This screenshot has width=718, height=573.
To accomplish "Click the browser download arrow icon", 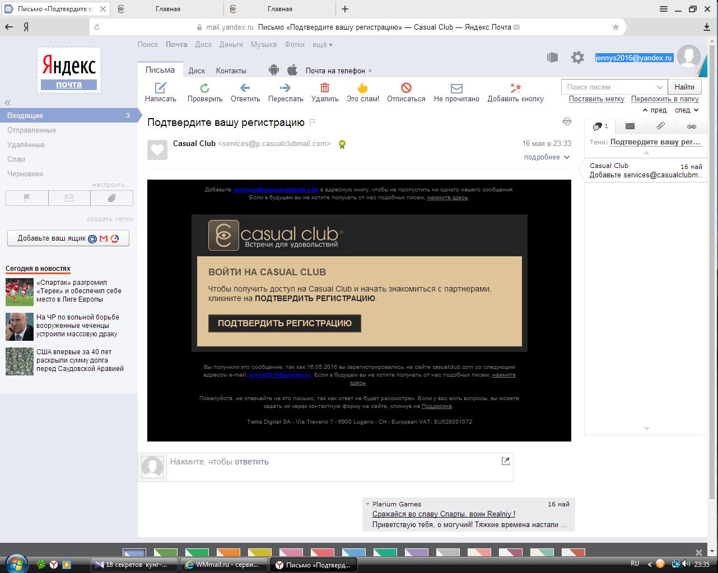I will pos(707,27).
